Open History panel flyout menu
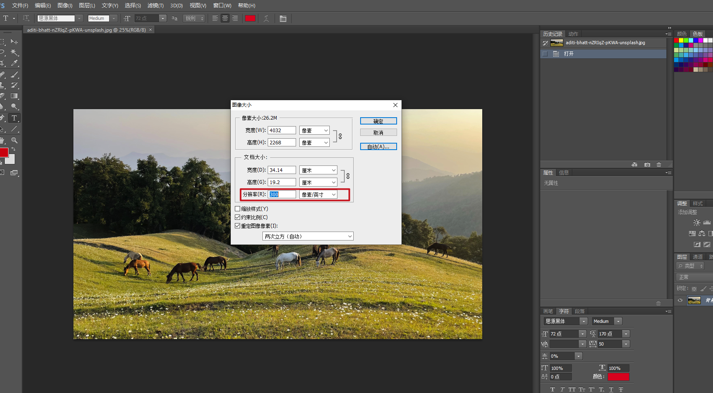This screenshot has width=713, height=393. 668,34
